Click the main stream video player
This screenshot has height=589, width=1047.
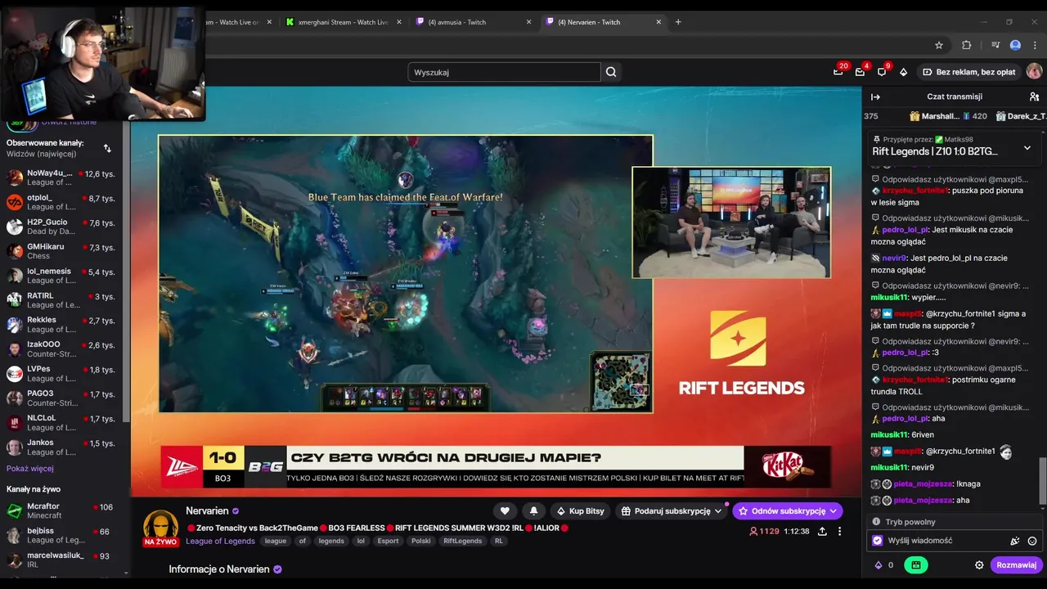click(497, 293)
